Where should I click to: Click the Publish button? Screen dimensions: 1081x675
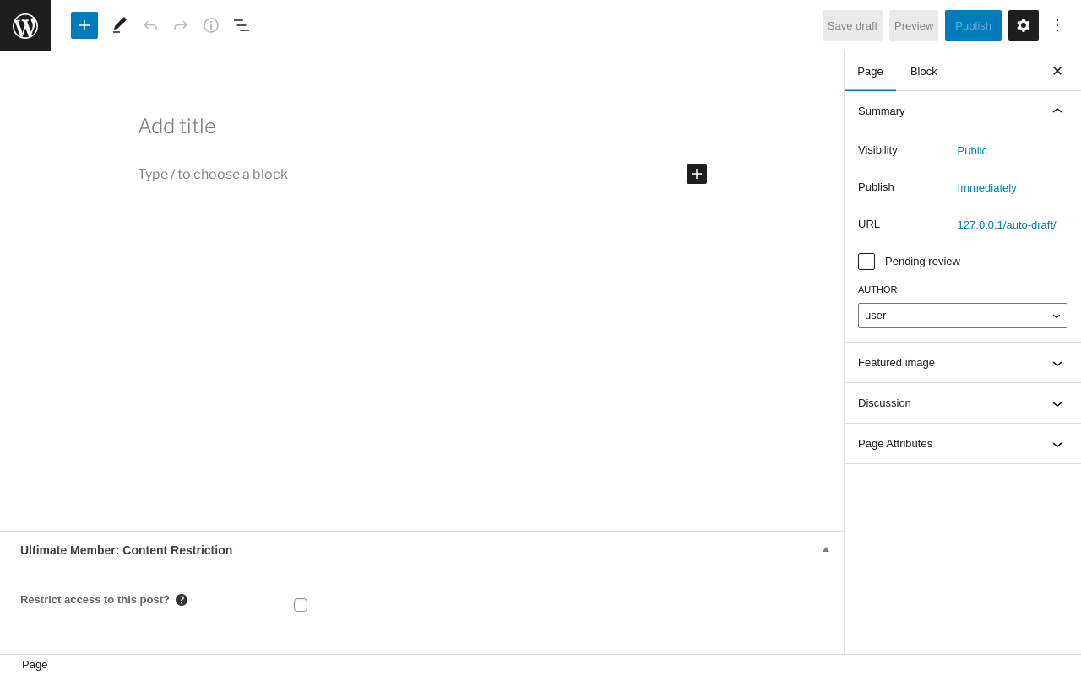point(973,25)
